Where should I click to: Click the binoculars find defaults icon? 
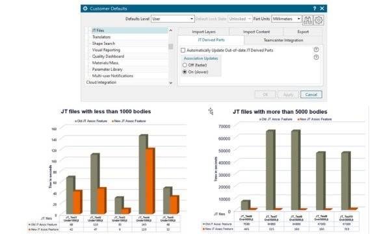pos(307,20)
